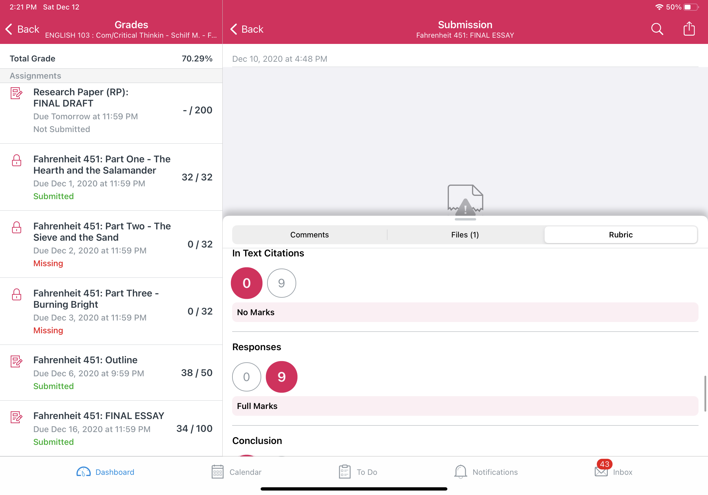Screen dimensions: 708x495
Task: Tap the assignment icon for Fahrenheit 451: FINAL ESSAY
Action: pyautogui.click(x=16, y=417)
